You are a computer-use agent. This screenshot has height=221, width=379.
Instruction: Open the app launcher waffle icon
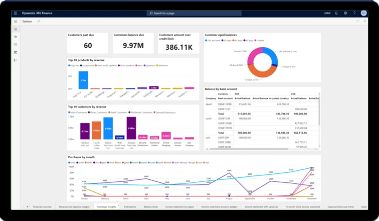click(16, 13)
